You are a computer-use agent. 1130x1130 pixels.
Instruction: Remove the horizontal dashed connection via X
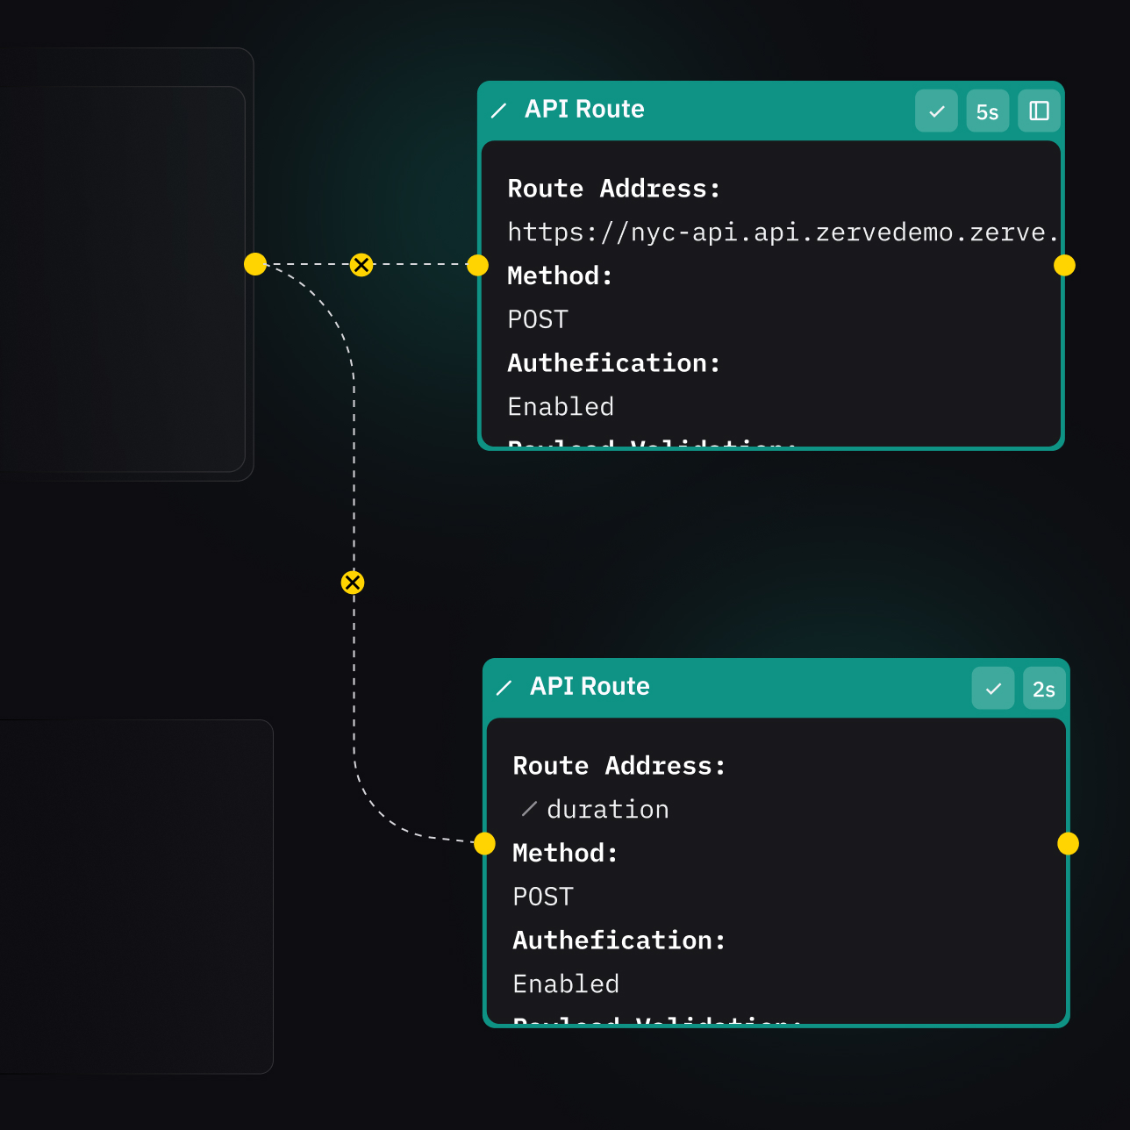pyautogui.click(x=361, y=264)
